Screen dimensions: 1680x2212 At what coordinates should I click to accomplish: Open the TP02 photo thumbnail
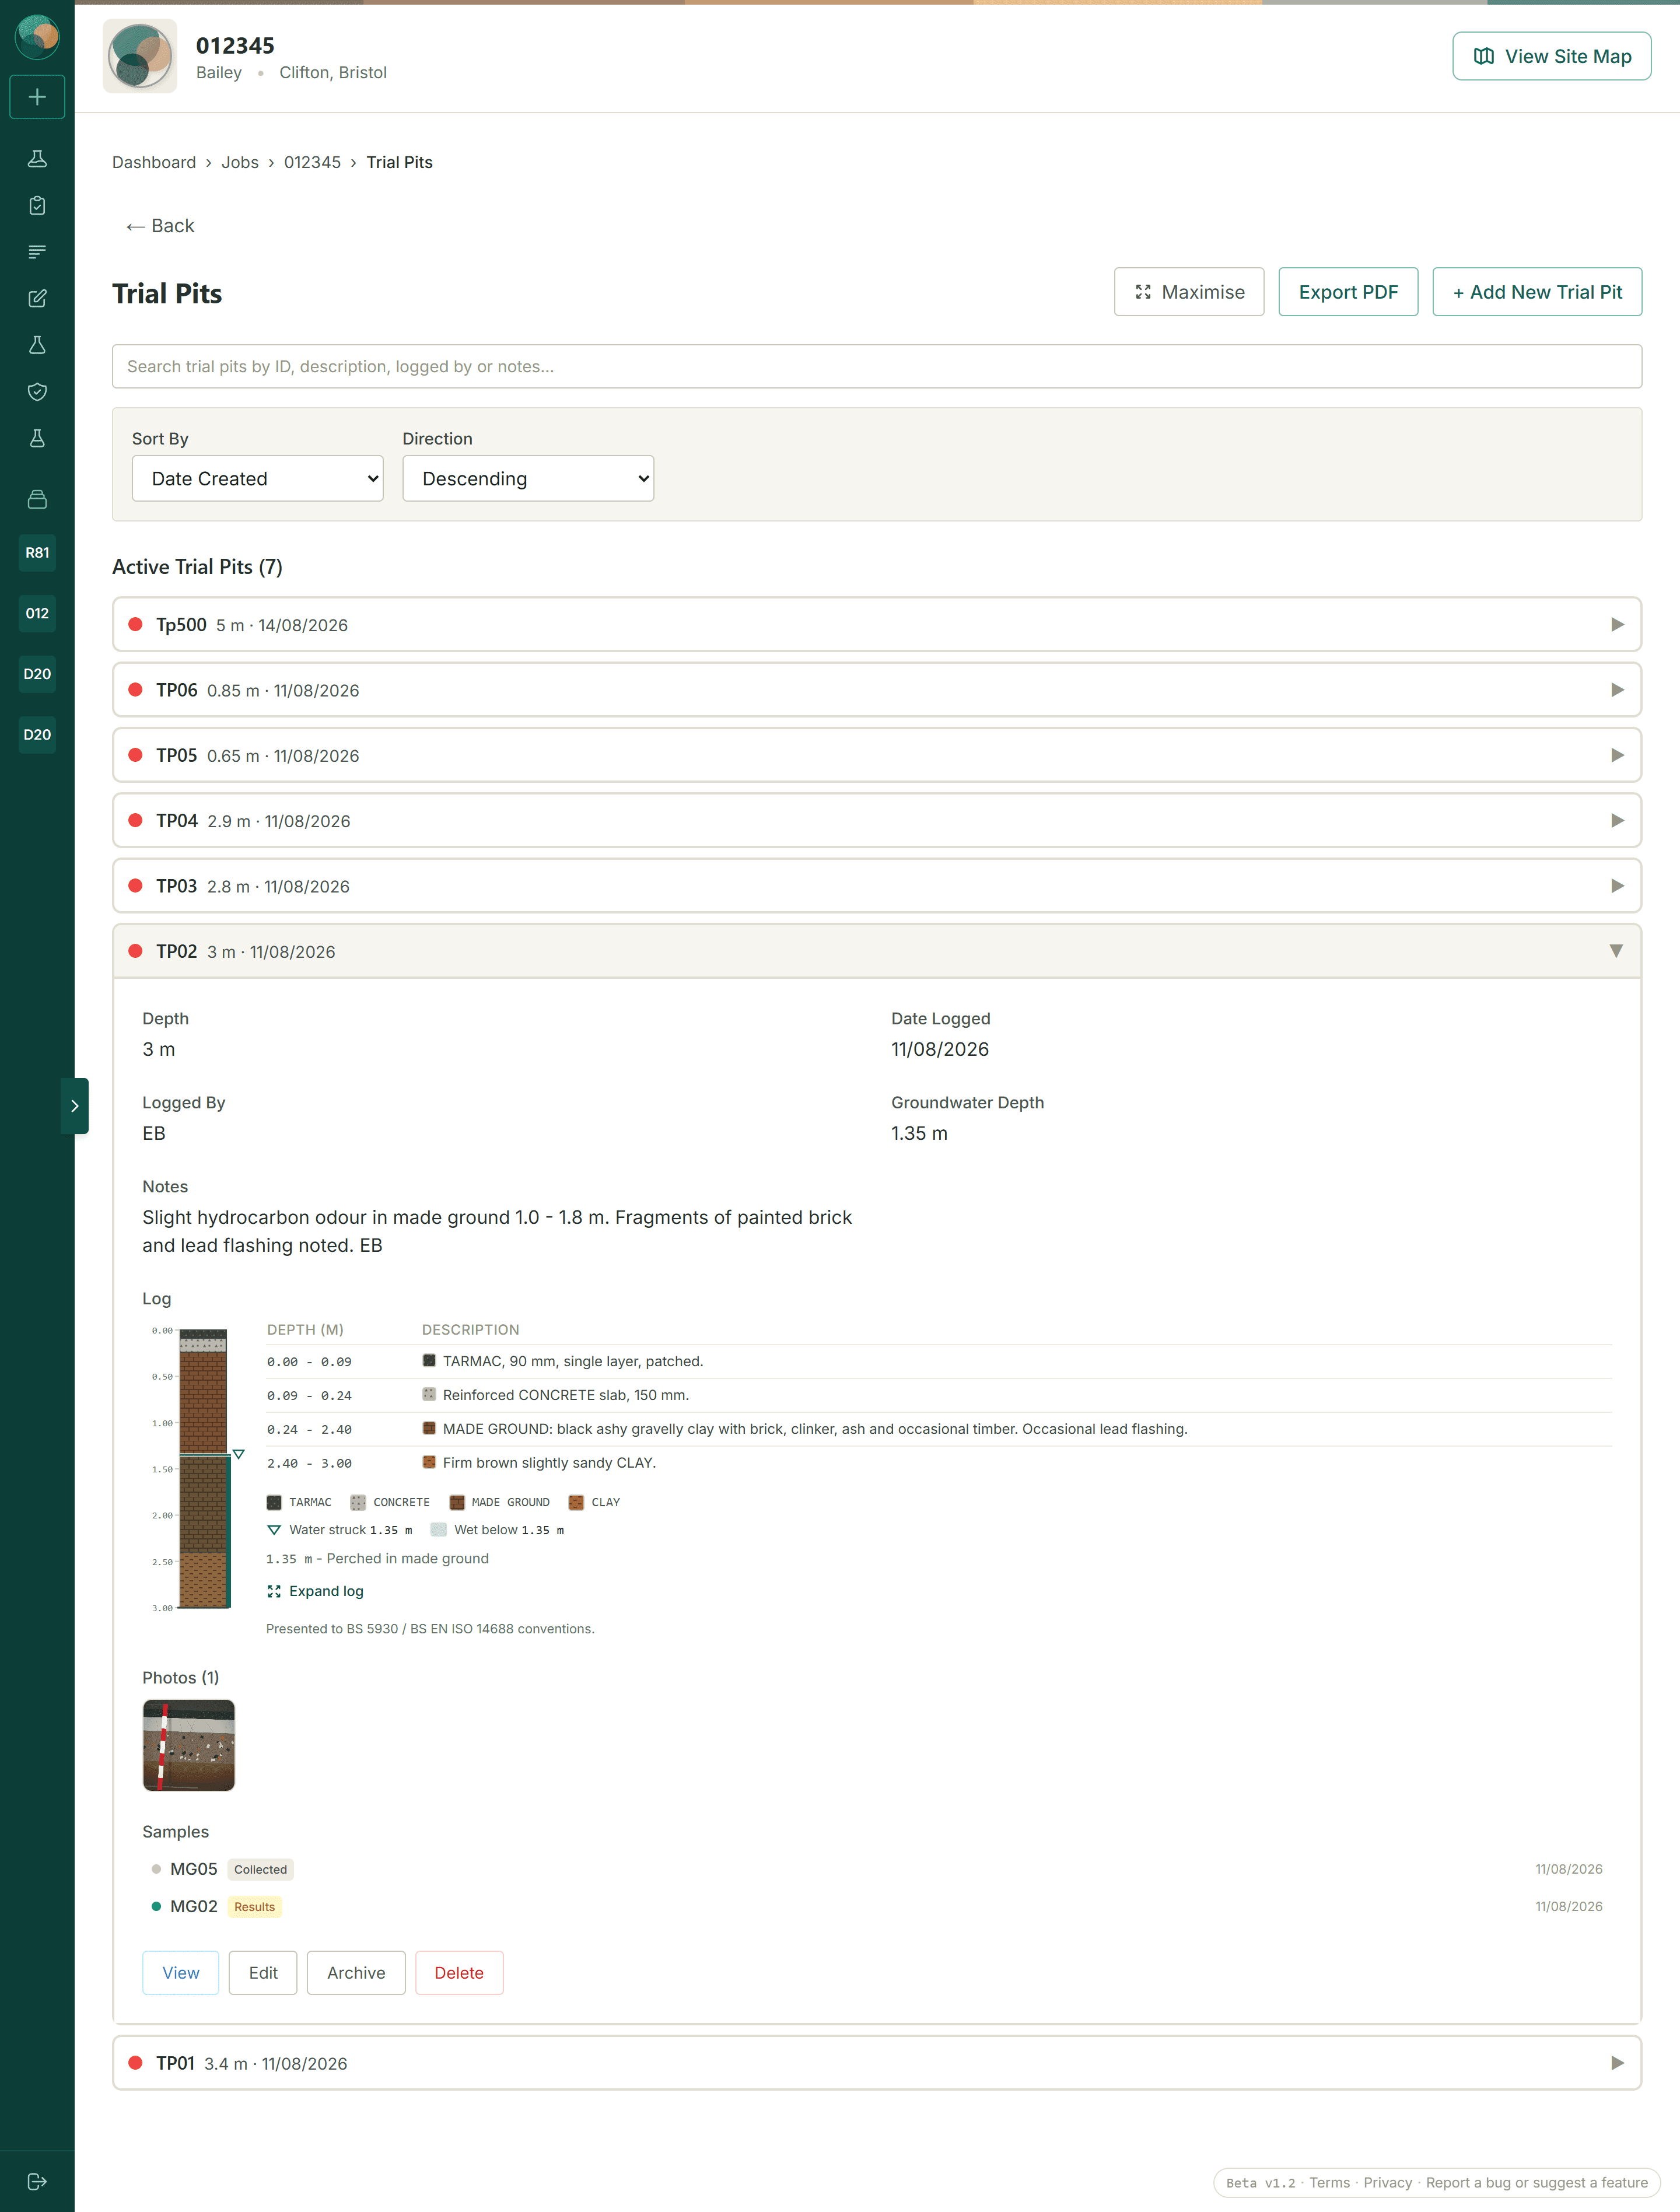pos(189,1744)
